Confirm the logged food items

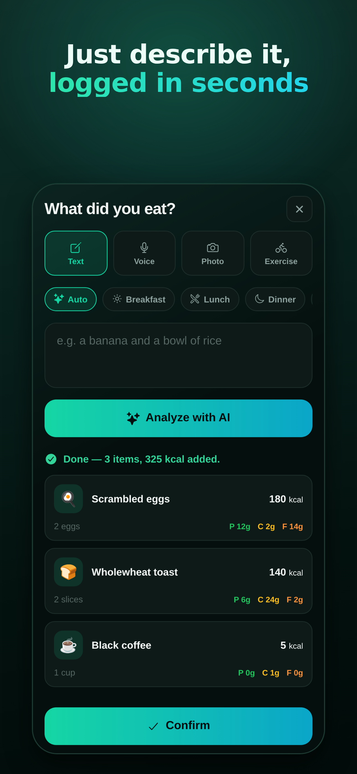click(178, 726)
